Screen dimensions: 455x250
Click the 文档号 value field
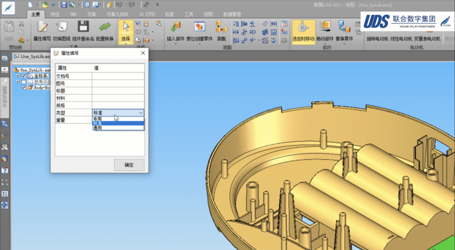point(118,76)
